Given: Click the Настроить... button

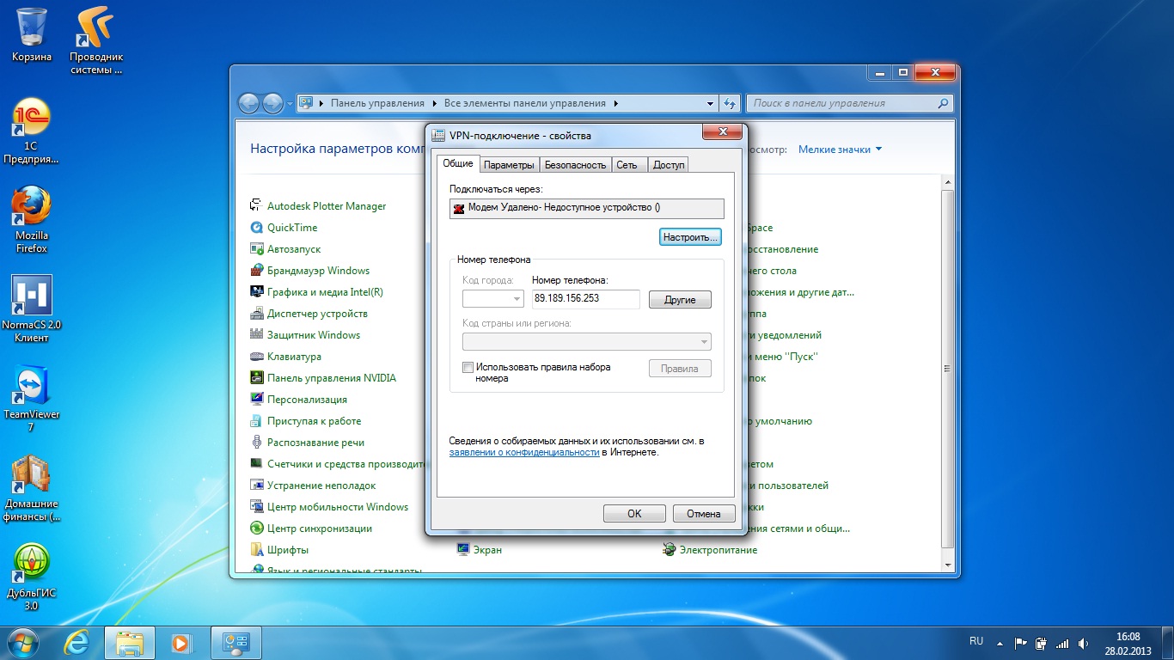Looking at the screenshot, I should 690,236.
